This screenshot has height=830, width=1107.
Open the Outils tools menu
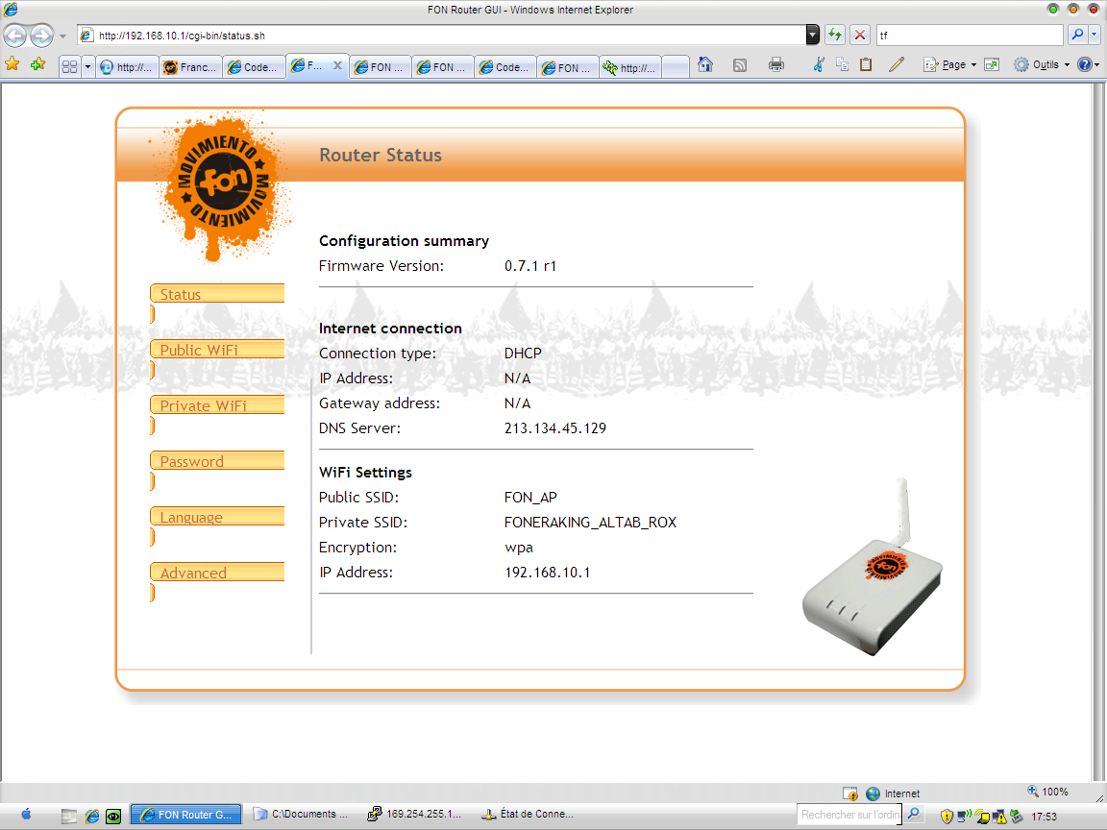tap(1042, 65)
